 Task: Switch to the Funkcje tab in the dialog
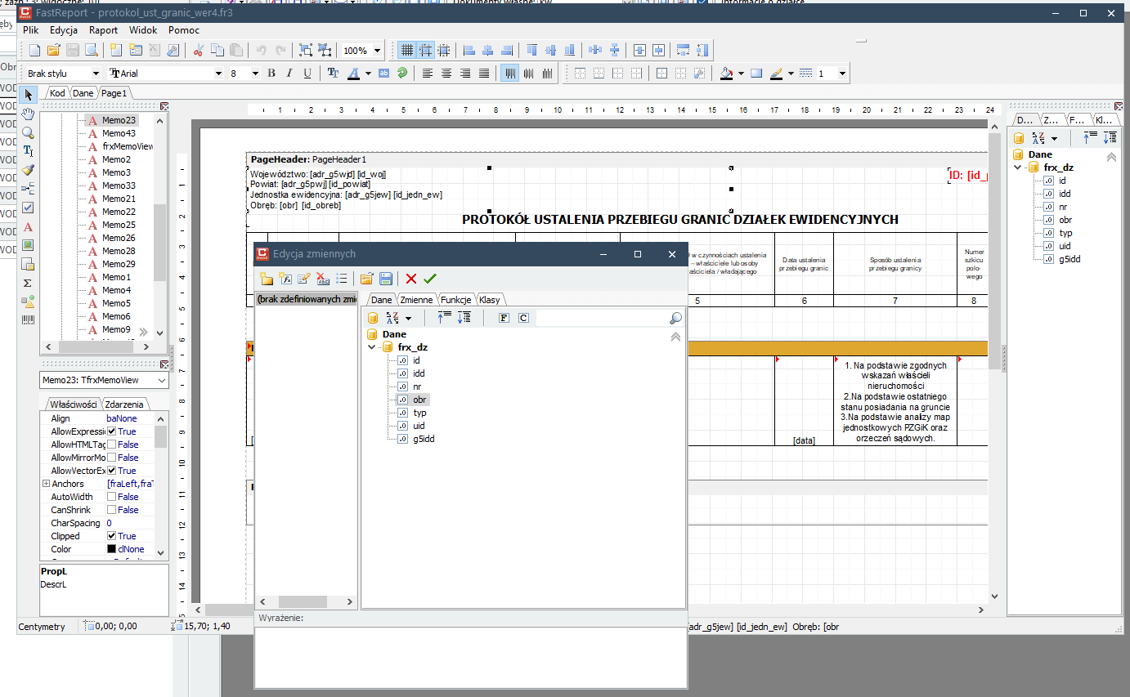[x=456, y=300]
